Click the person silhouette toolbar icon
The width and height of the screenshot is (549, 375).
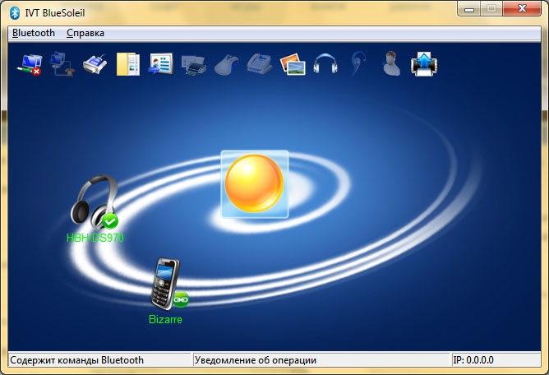pyautogui.click(x=391, y=63)
